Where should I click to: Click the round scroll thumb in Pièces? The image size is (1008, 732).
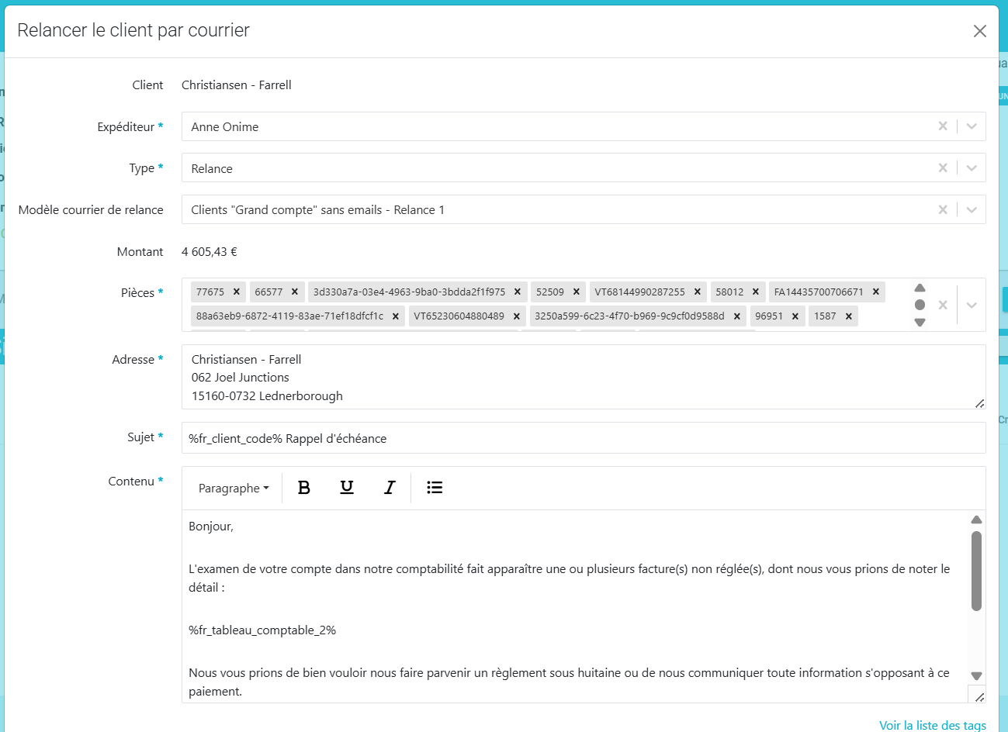point(920,305)
